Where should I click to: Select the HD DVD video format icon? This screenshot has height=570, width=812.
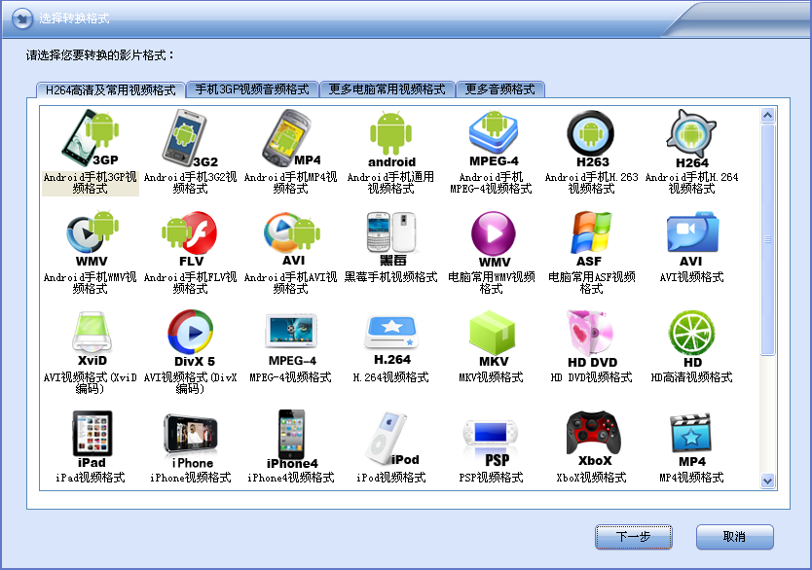[x=591, y=338]
